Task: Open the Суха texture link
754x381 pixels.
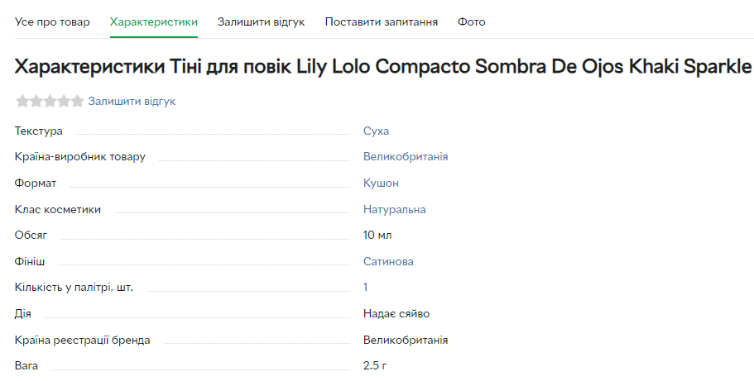Action: coord(376,131)
